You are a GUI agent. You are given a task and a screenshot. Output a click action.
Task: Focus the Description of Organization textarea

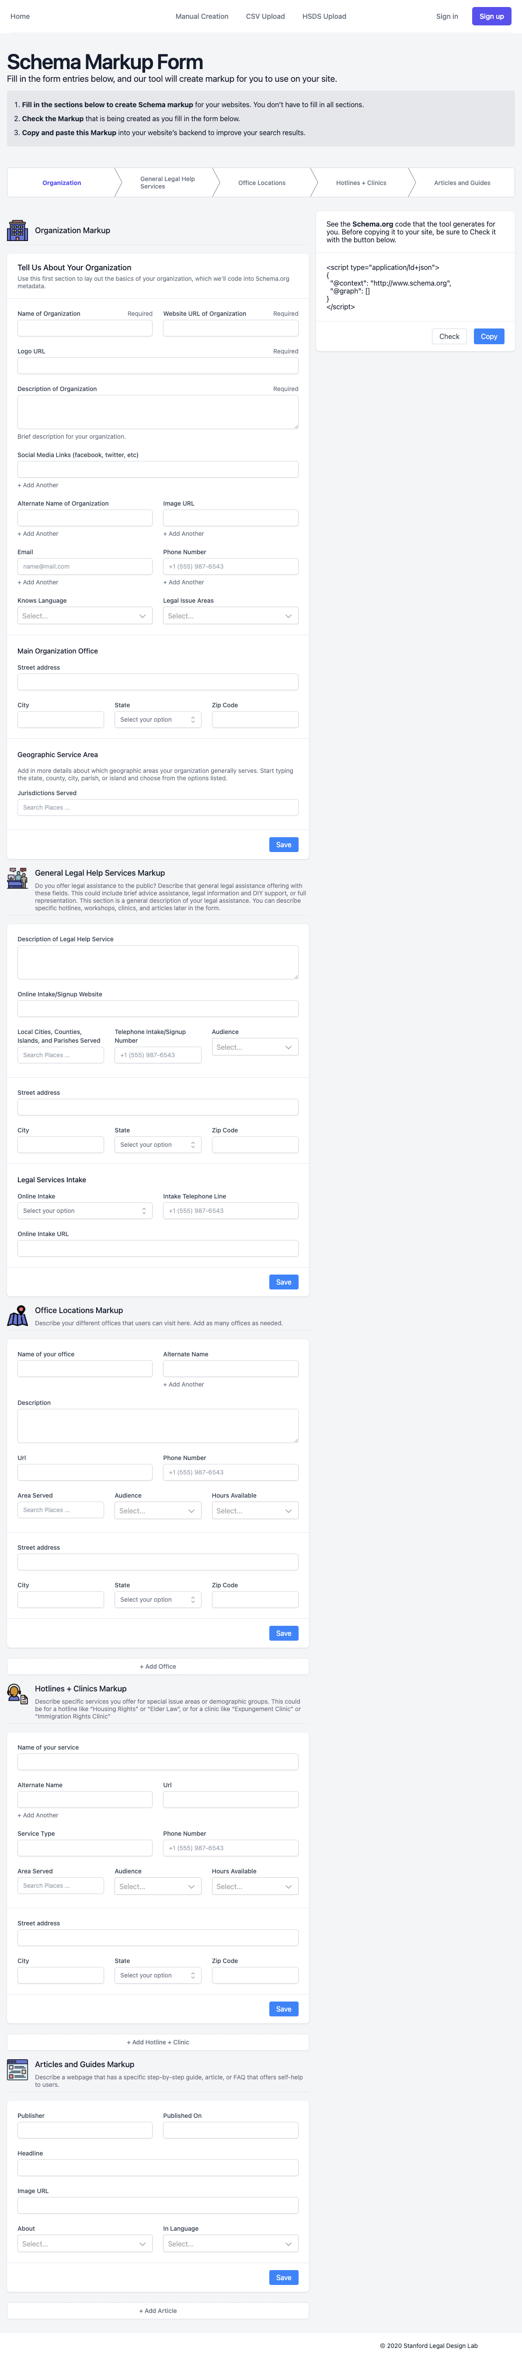[x=158, y=412]
